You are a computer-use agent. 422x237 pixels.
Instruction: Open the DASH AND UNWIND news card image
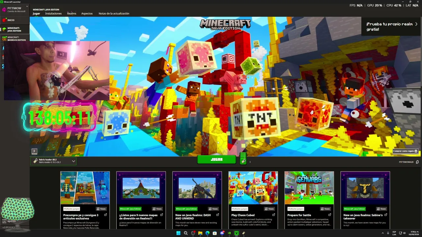[x=197, y=188]
